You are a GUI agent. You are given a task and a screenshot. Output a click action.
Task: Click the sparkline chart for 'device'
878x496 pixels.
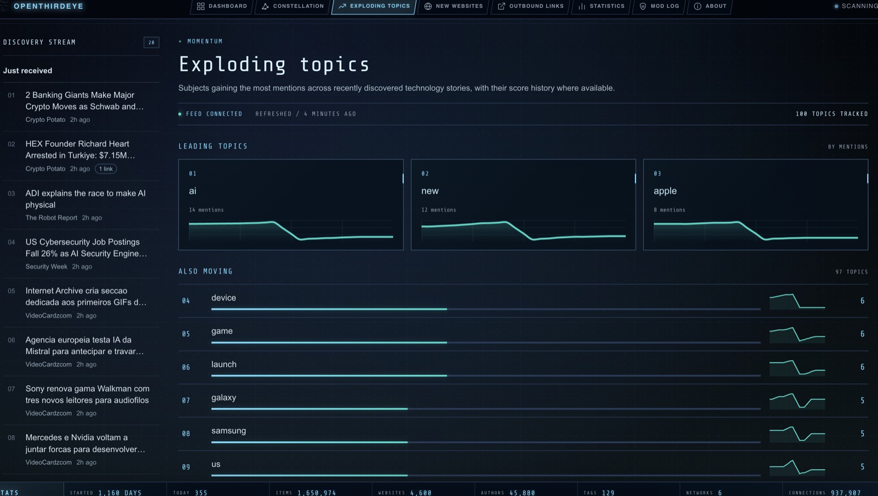pos(797,301)
